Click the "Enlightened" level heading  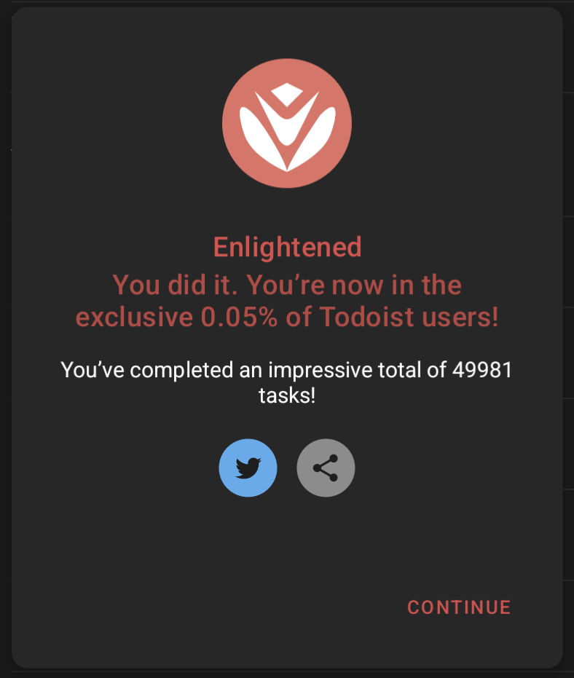pos(287,247)
